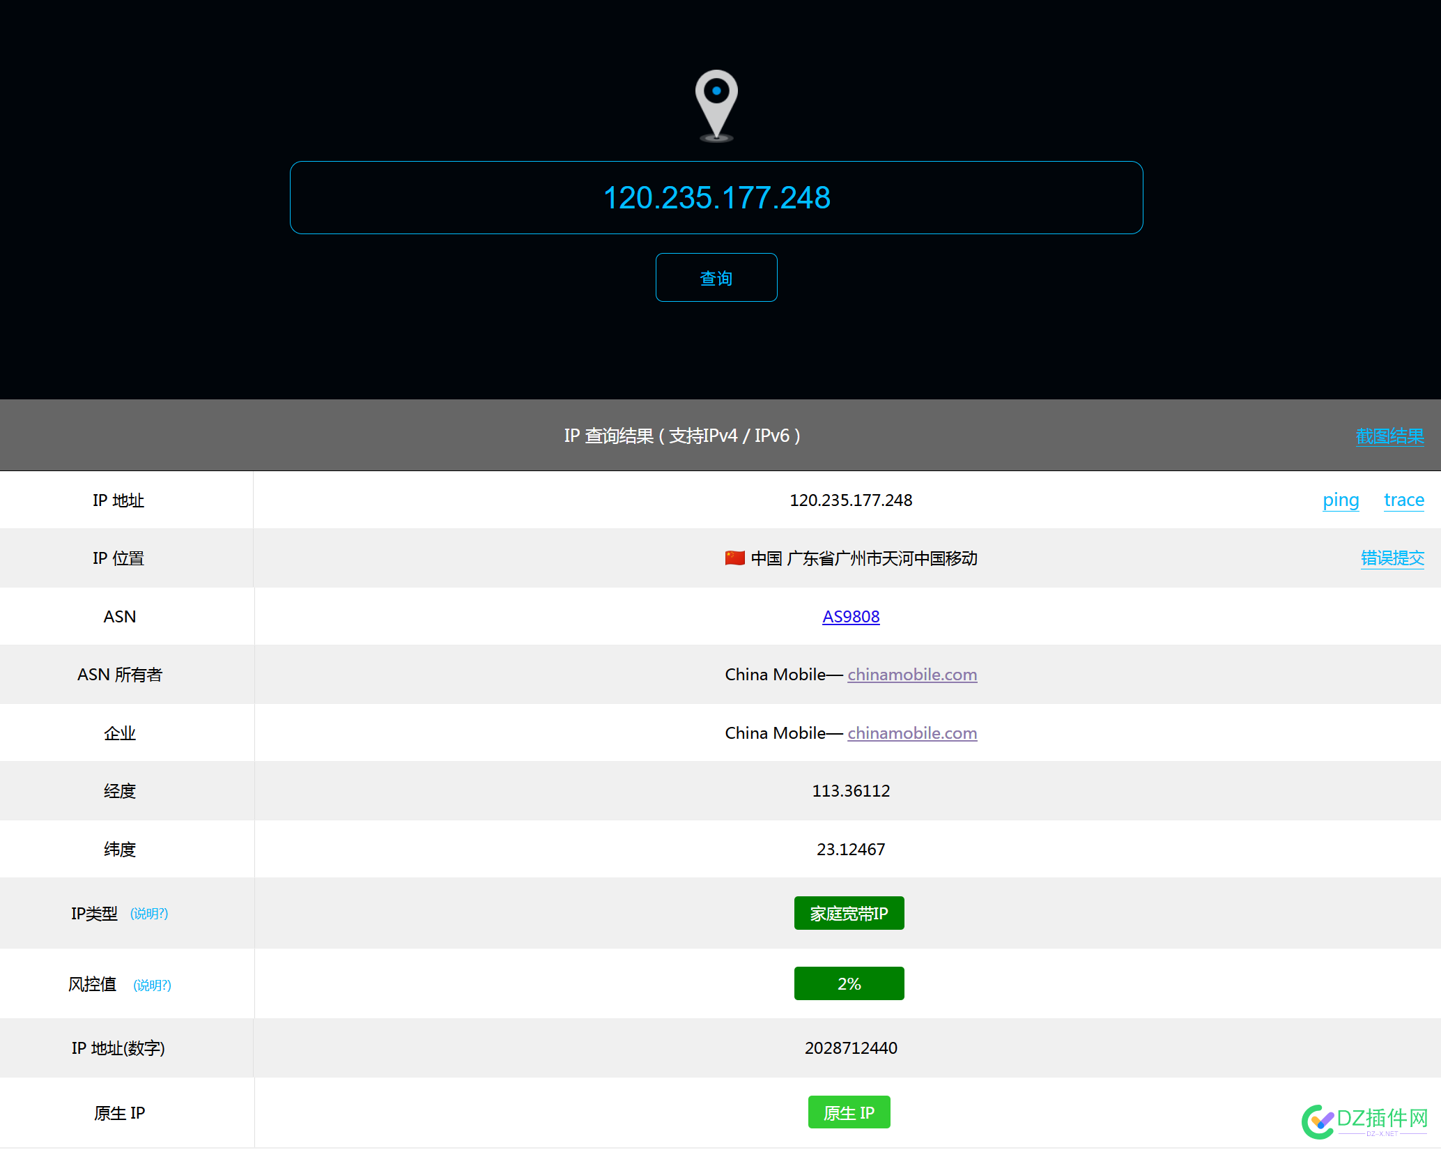
Task: Click the 企业 row label
Action: click(119, 733)
